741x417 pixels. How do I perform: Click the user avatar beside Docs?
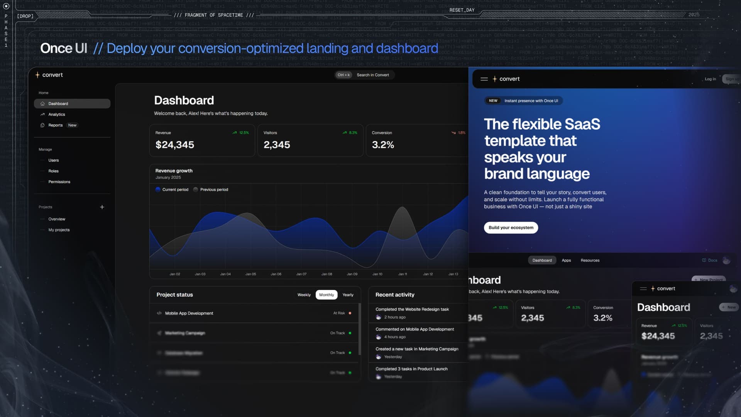(726, 260)
